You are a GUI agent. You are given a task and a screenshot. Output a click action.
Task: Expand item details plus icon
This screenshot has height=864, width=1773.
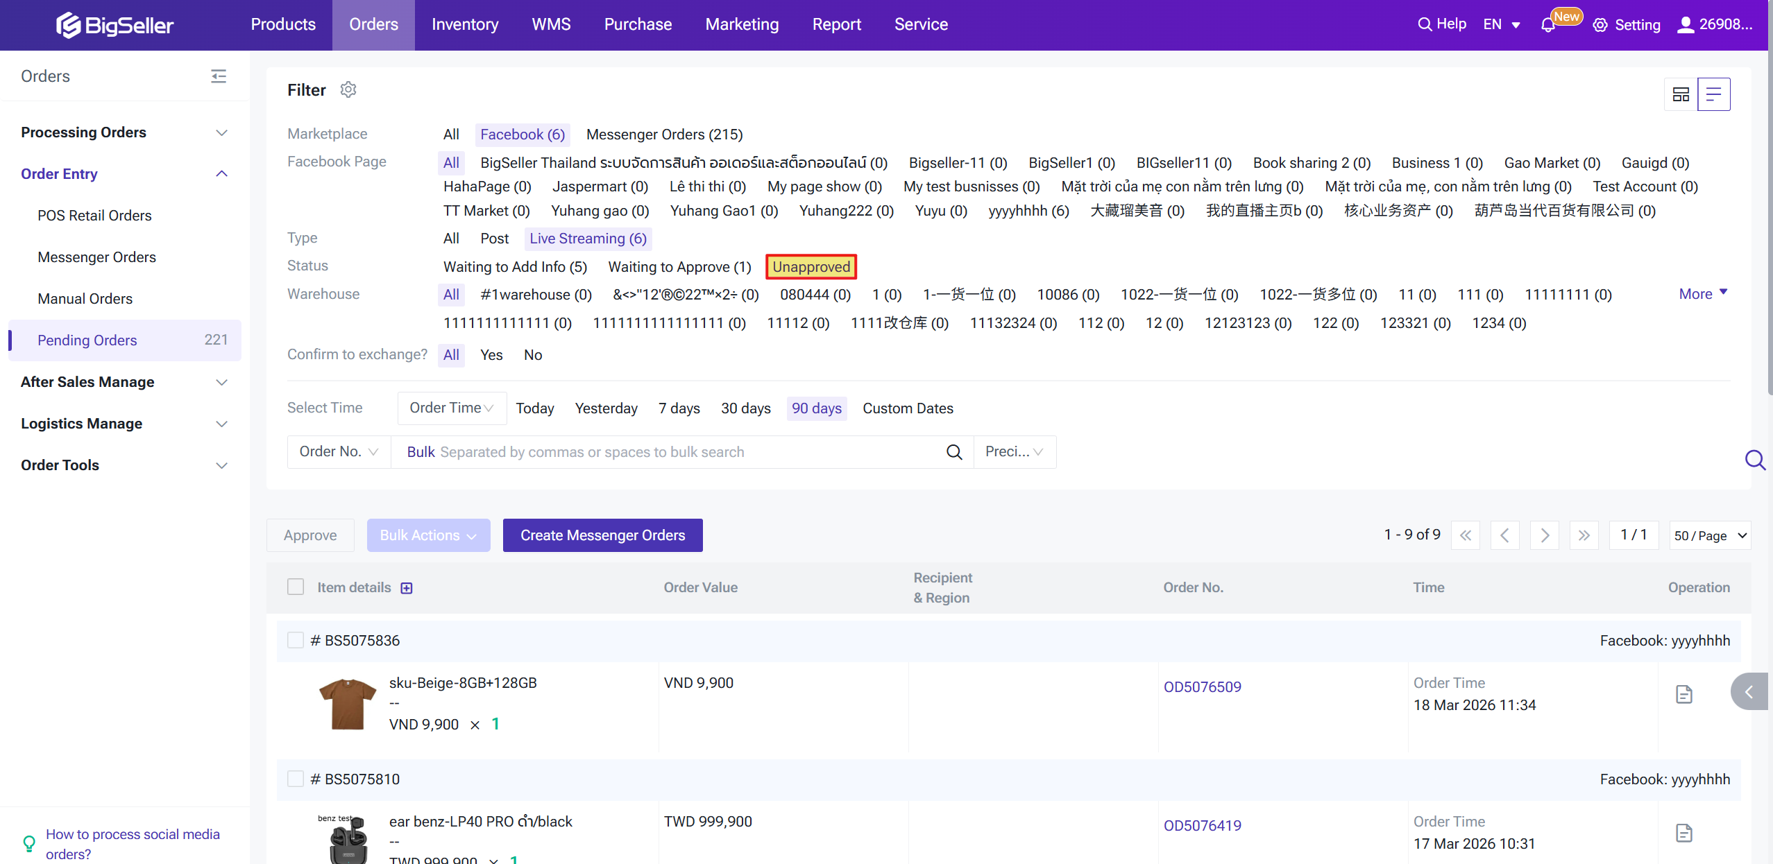tap(407, 588)
